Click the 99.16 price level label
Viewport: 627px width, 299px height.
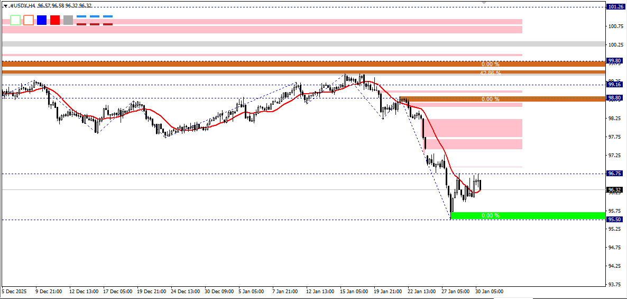coord(614,85)
